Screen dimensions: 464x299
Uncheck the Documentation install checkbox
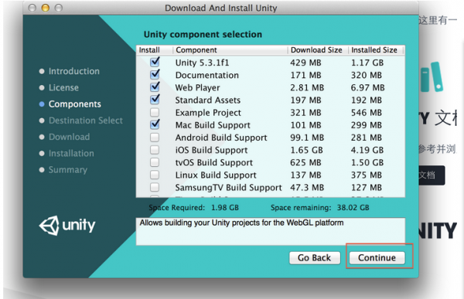(155, 75)
